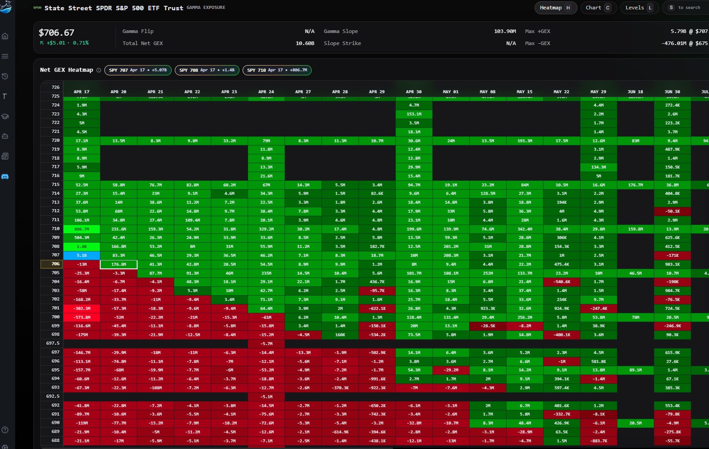
Task: Click the 252M cell in MAY 08
Action: [488, 273]
